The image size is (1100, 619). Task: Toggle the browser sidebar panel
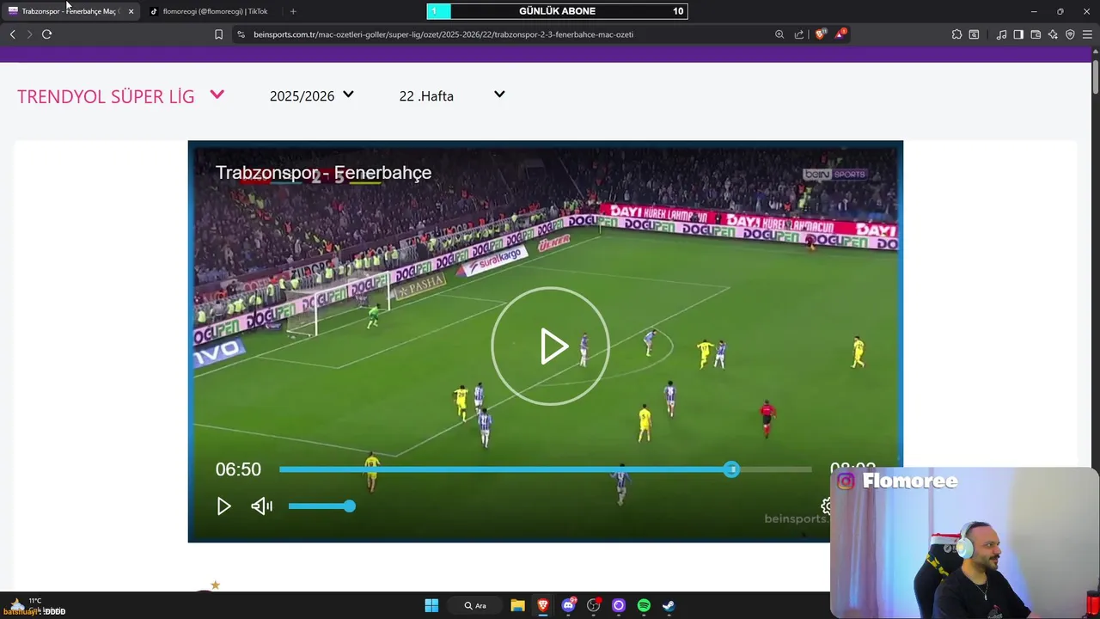[x=1018, y=34]
